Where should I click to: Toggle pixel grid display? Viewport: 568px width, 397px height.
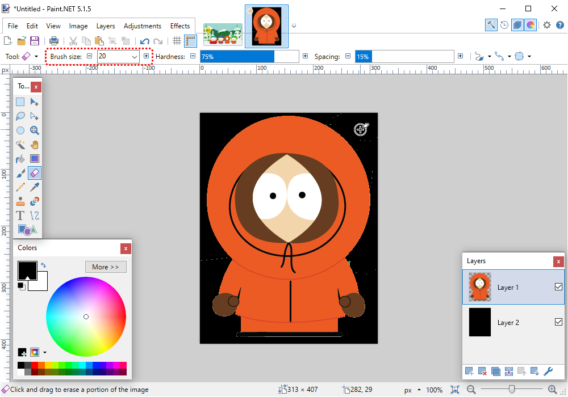coord(177,41)
